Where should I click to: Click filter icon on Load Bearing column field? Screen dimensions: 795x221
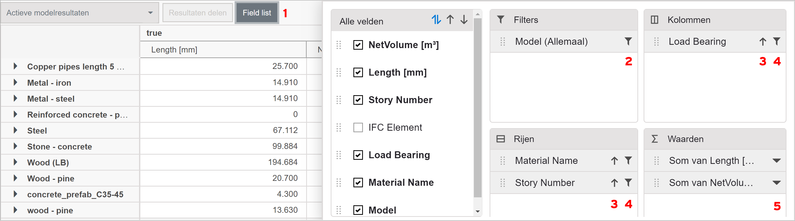pyautogui.click(x=777, y=41)
